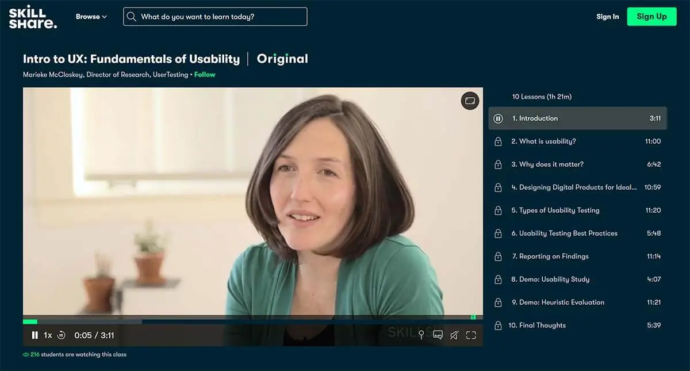Open lesson 9. Demo: Heuristic Evaluation
This screenshot has width=690, height=371.
578,303
